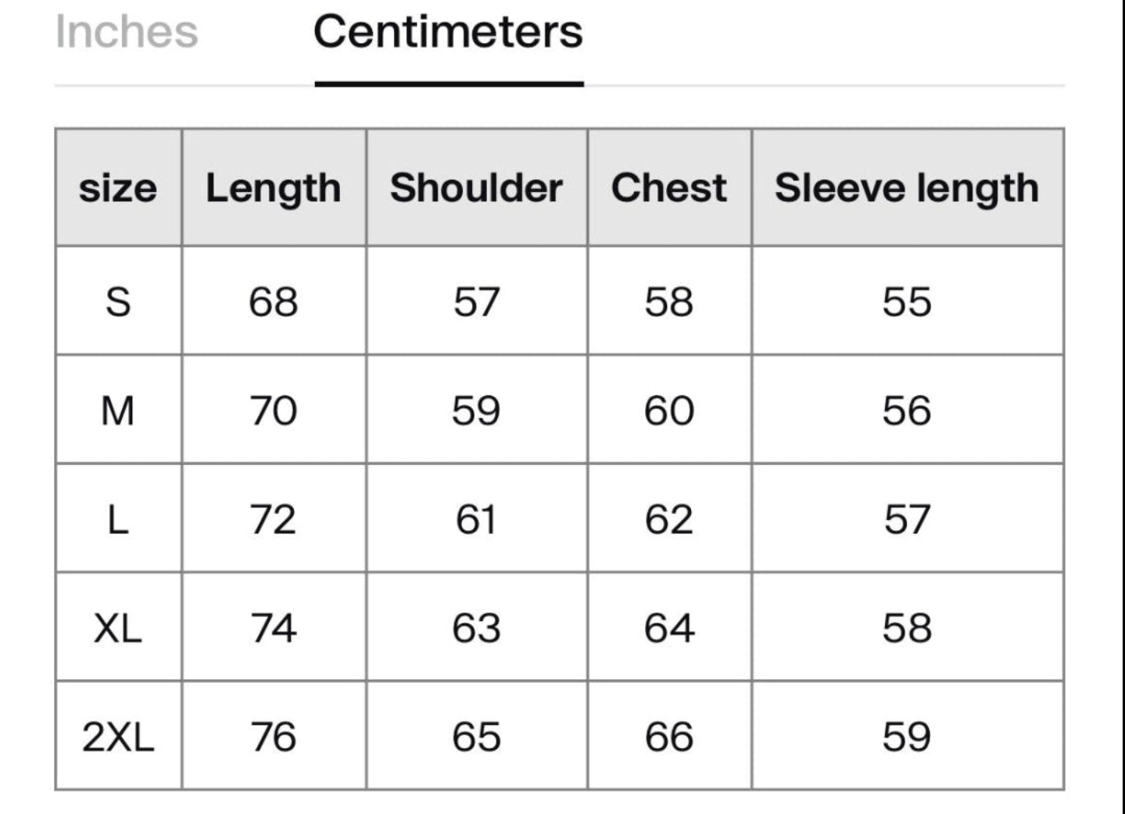Click Sleeve length value 55 for size S

907,302
